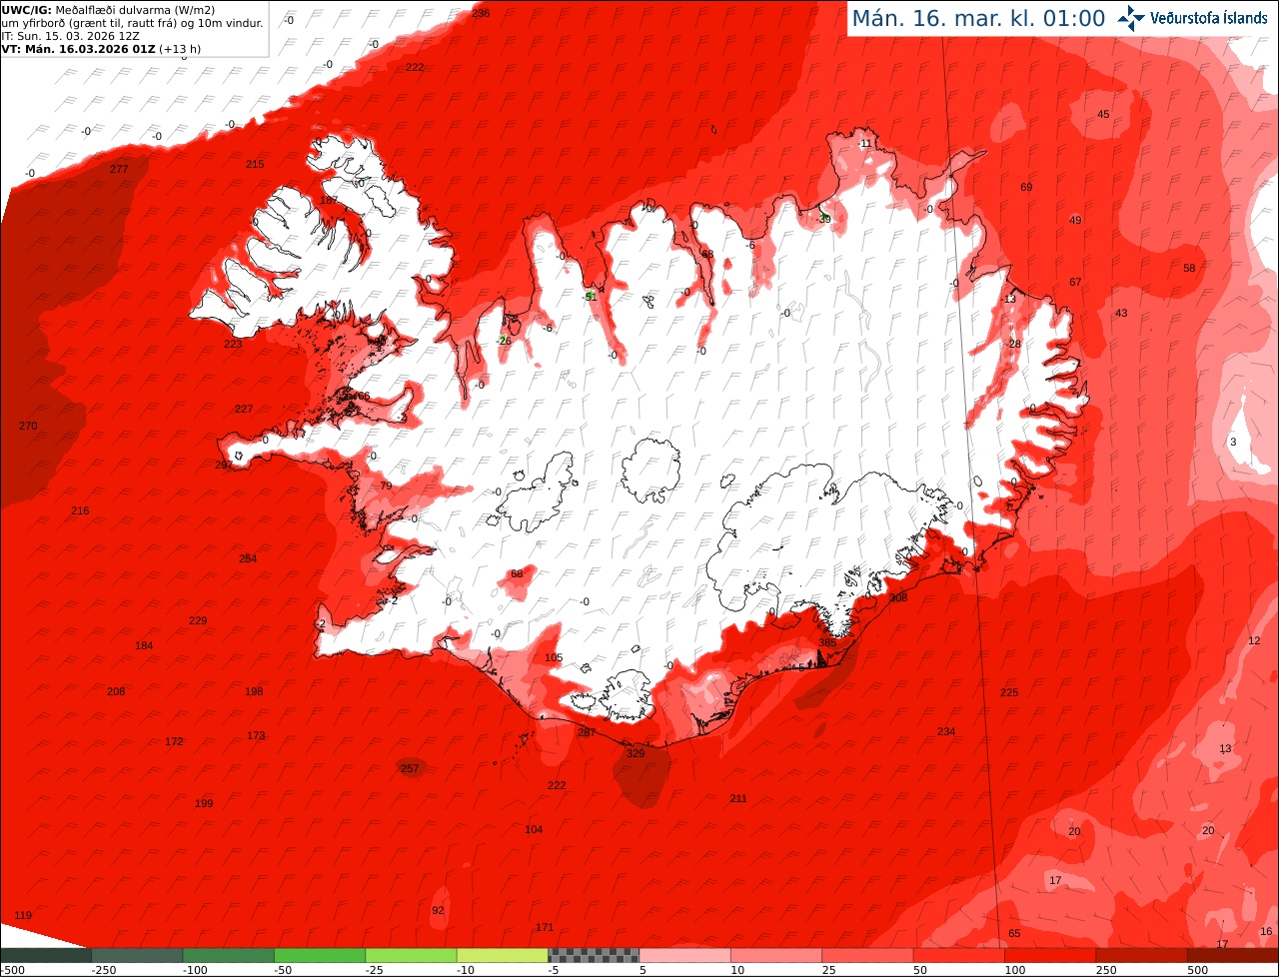Click the green value -39 in the northeast

point(823,219)
